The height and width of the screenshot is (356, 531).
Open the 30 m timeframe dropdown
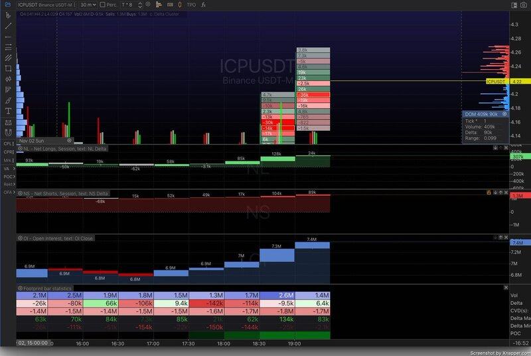(x=86, y=4)
